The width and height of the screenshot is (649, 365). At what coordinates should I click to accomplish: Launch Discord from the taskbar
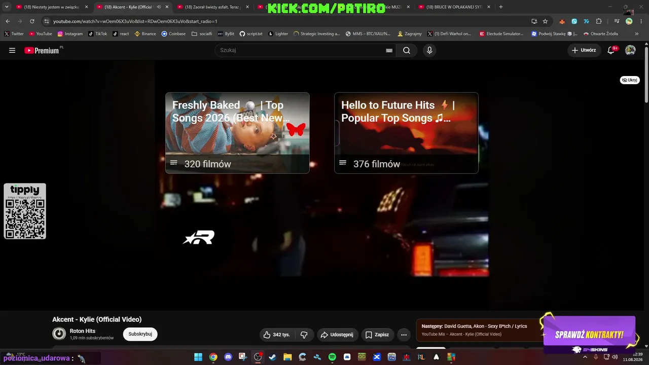point(228,357)
